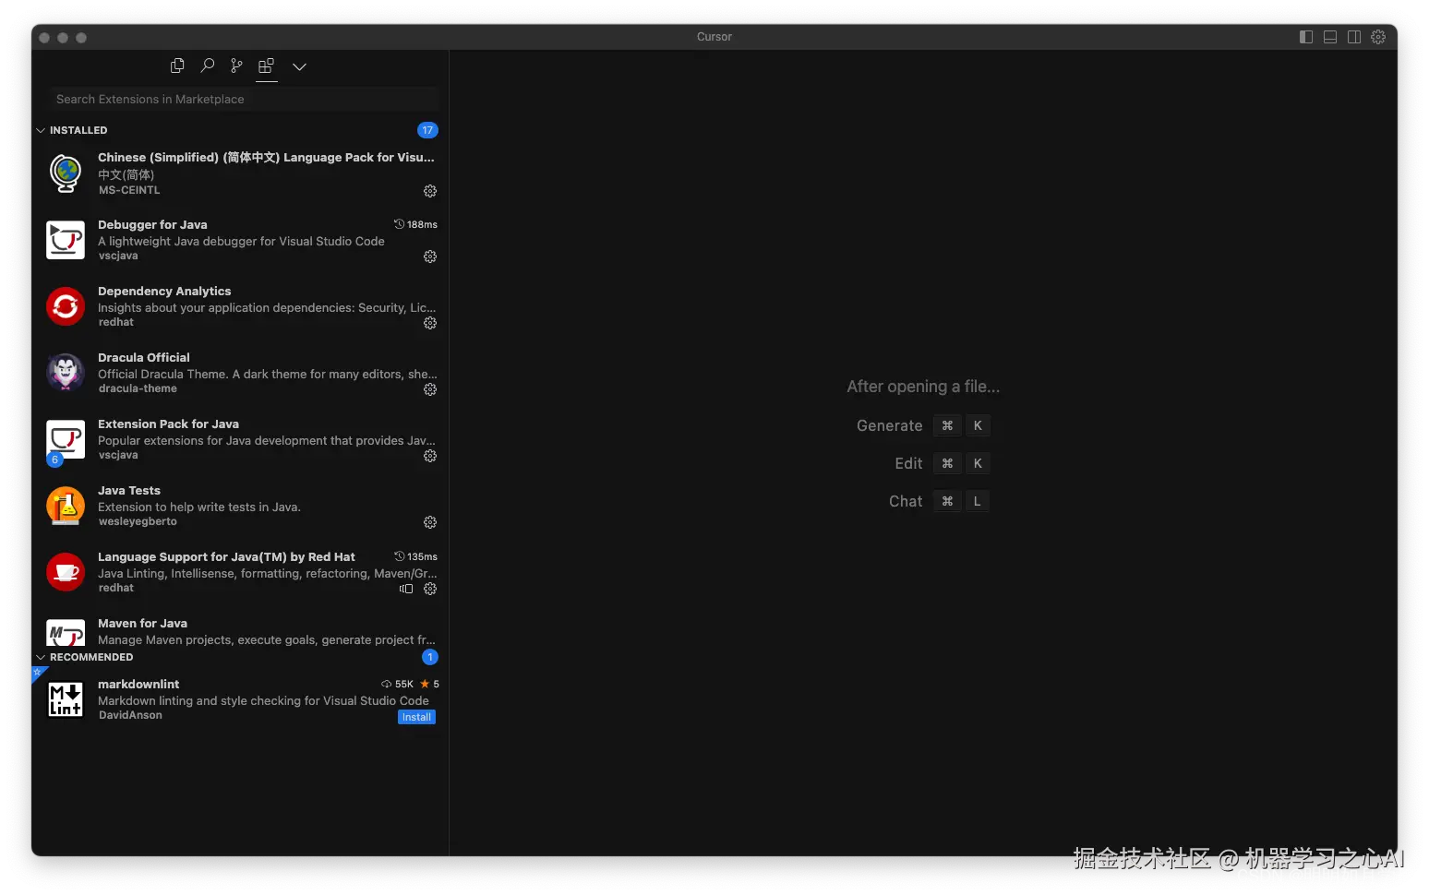Click the markdownlint icon
The width and height of the screenshot is (1429, 895).
pos(66,699)
